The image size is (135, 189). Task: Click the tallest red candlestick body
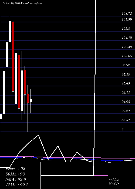13,56
